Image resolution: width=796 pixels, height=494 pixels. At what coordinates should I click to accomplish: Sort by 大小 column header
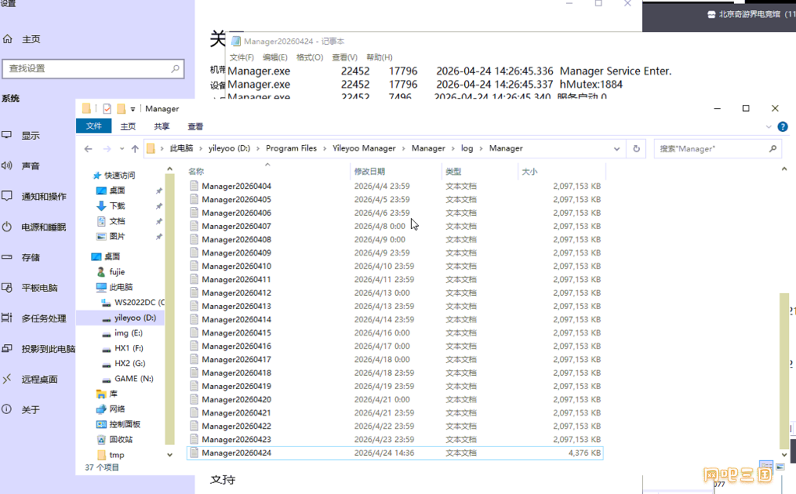coord(561,172)
